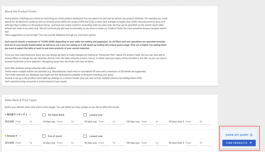265x152 pixels.
Task: Click sales rank current price To field
Action: (x=35, y=122)
